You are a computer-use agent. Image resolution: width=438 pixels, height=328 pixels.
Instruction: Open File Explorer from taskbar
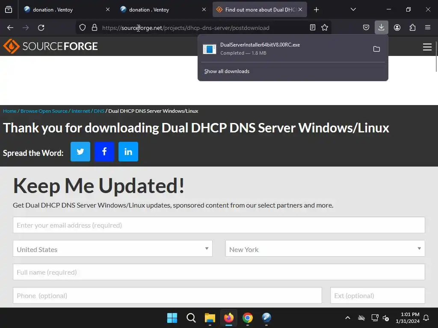[210, 318]
